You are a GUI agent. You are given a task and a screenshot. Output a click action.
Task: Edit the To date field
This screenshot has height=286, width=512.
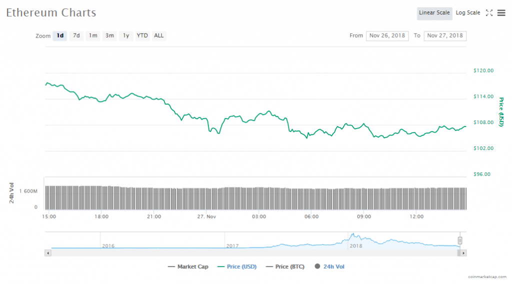pos(445,36)
